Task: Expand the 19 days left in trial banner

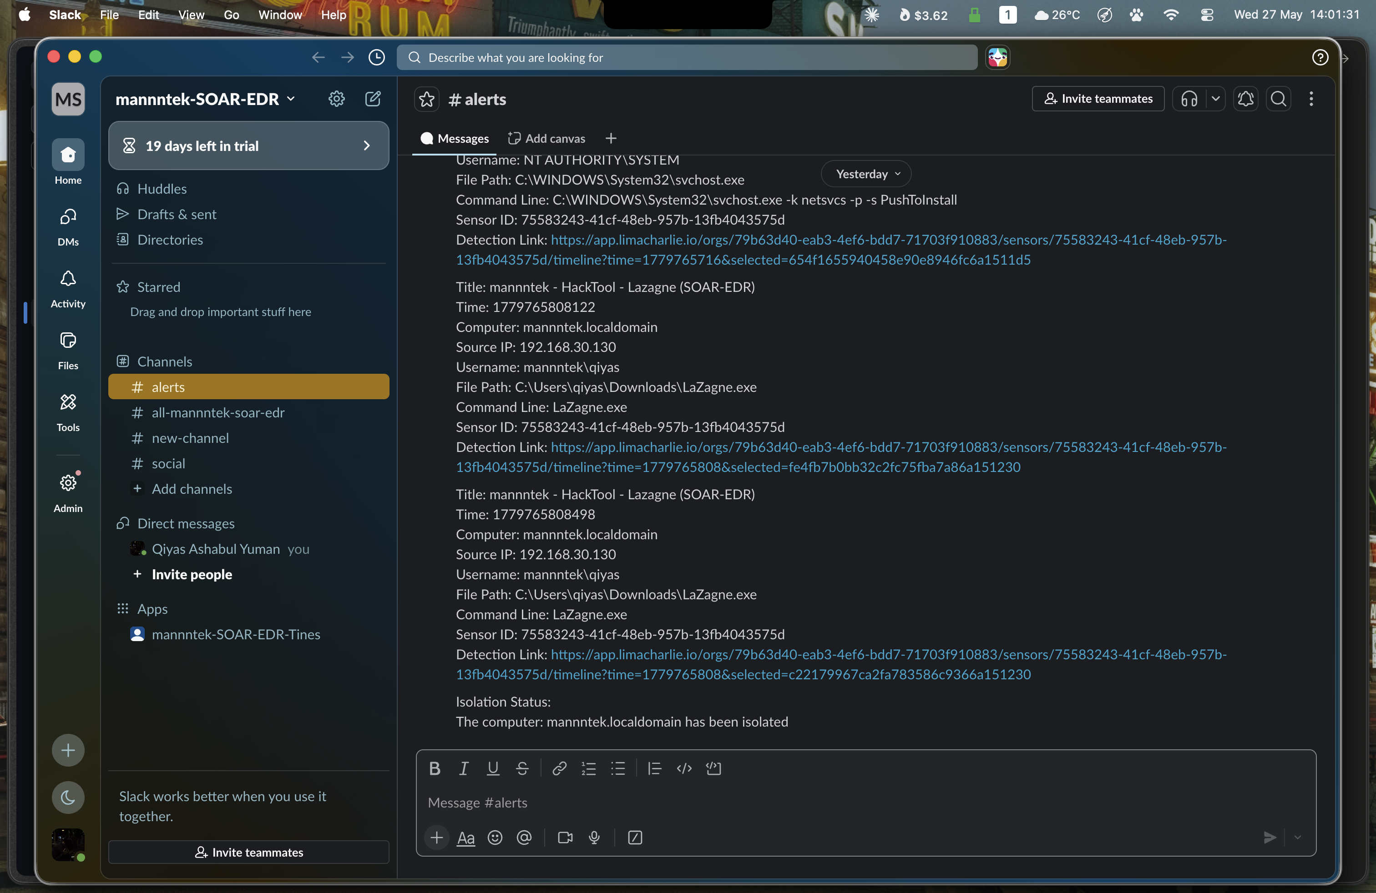Action: [248, 145]
